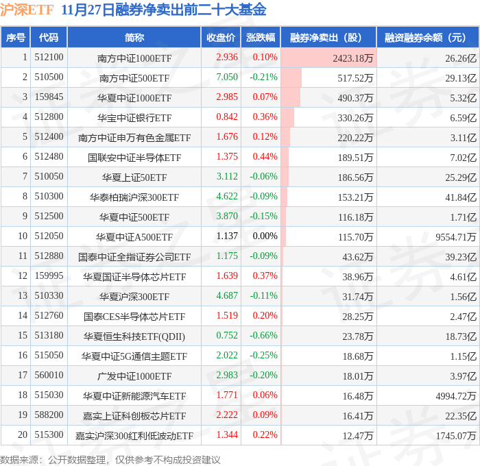Click margin balance 4994.72万
Viewport: 480px width, 466px height.
coord(456,396)
